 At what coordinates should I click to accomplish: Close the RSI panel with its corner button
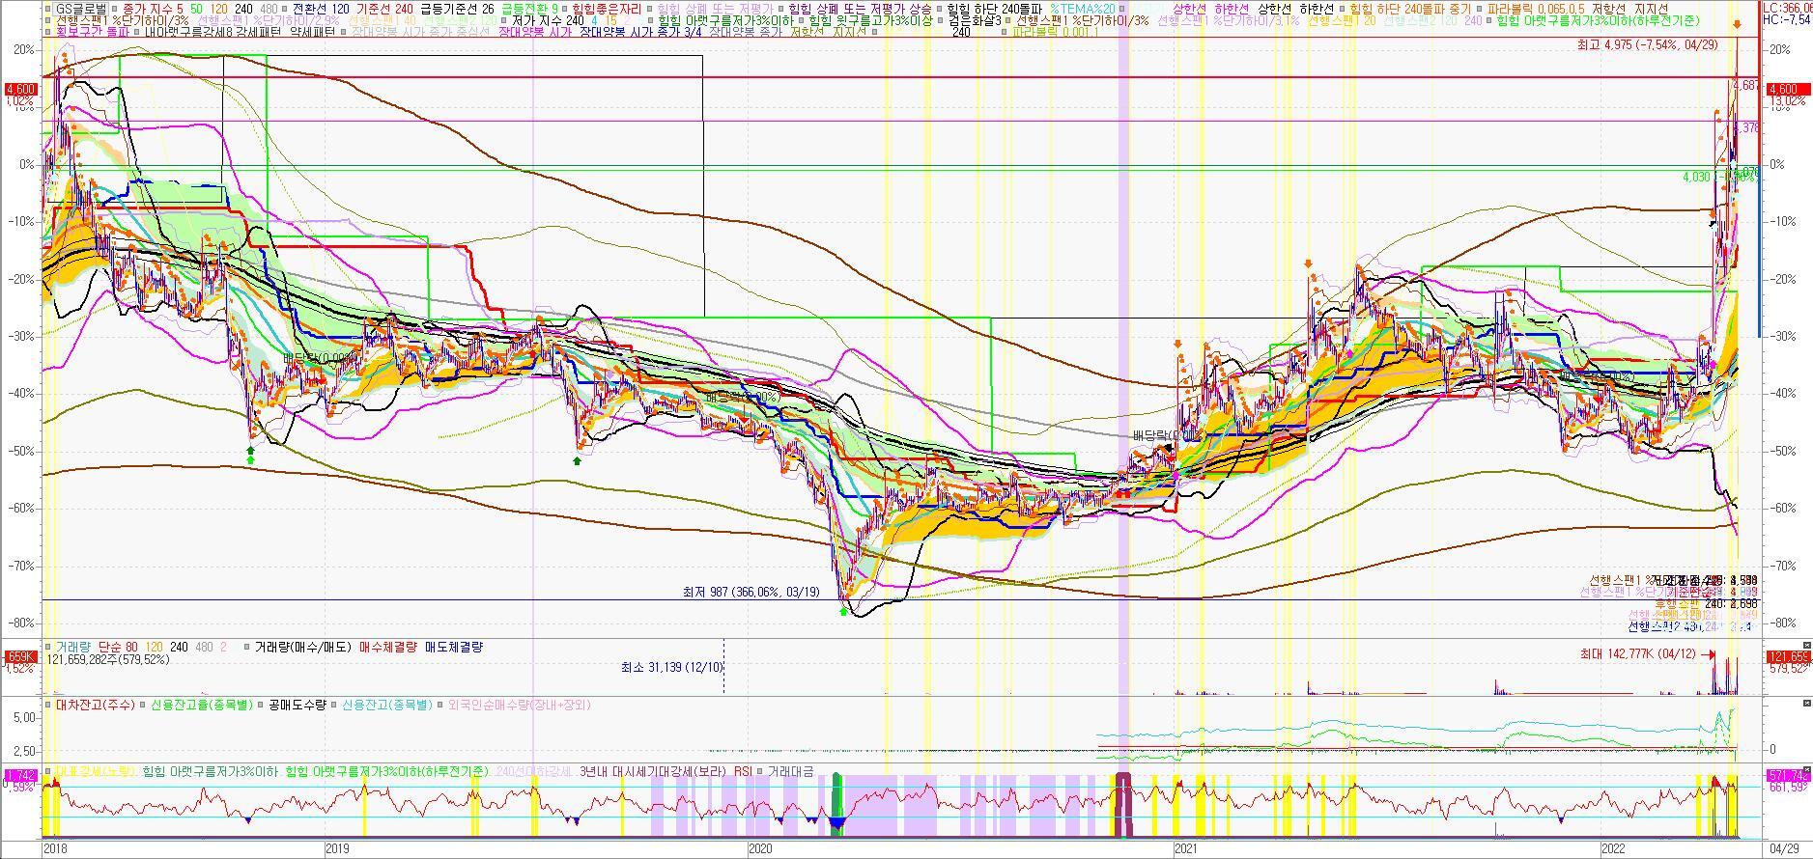click(x=1806, y=769)
